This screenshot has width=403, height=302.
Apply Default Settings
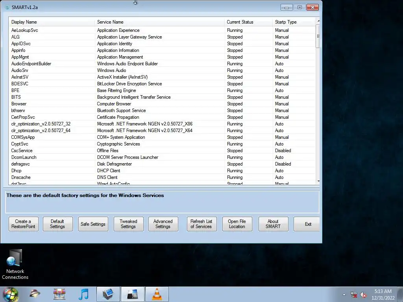(x=57, y=224)
